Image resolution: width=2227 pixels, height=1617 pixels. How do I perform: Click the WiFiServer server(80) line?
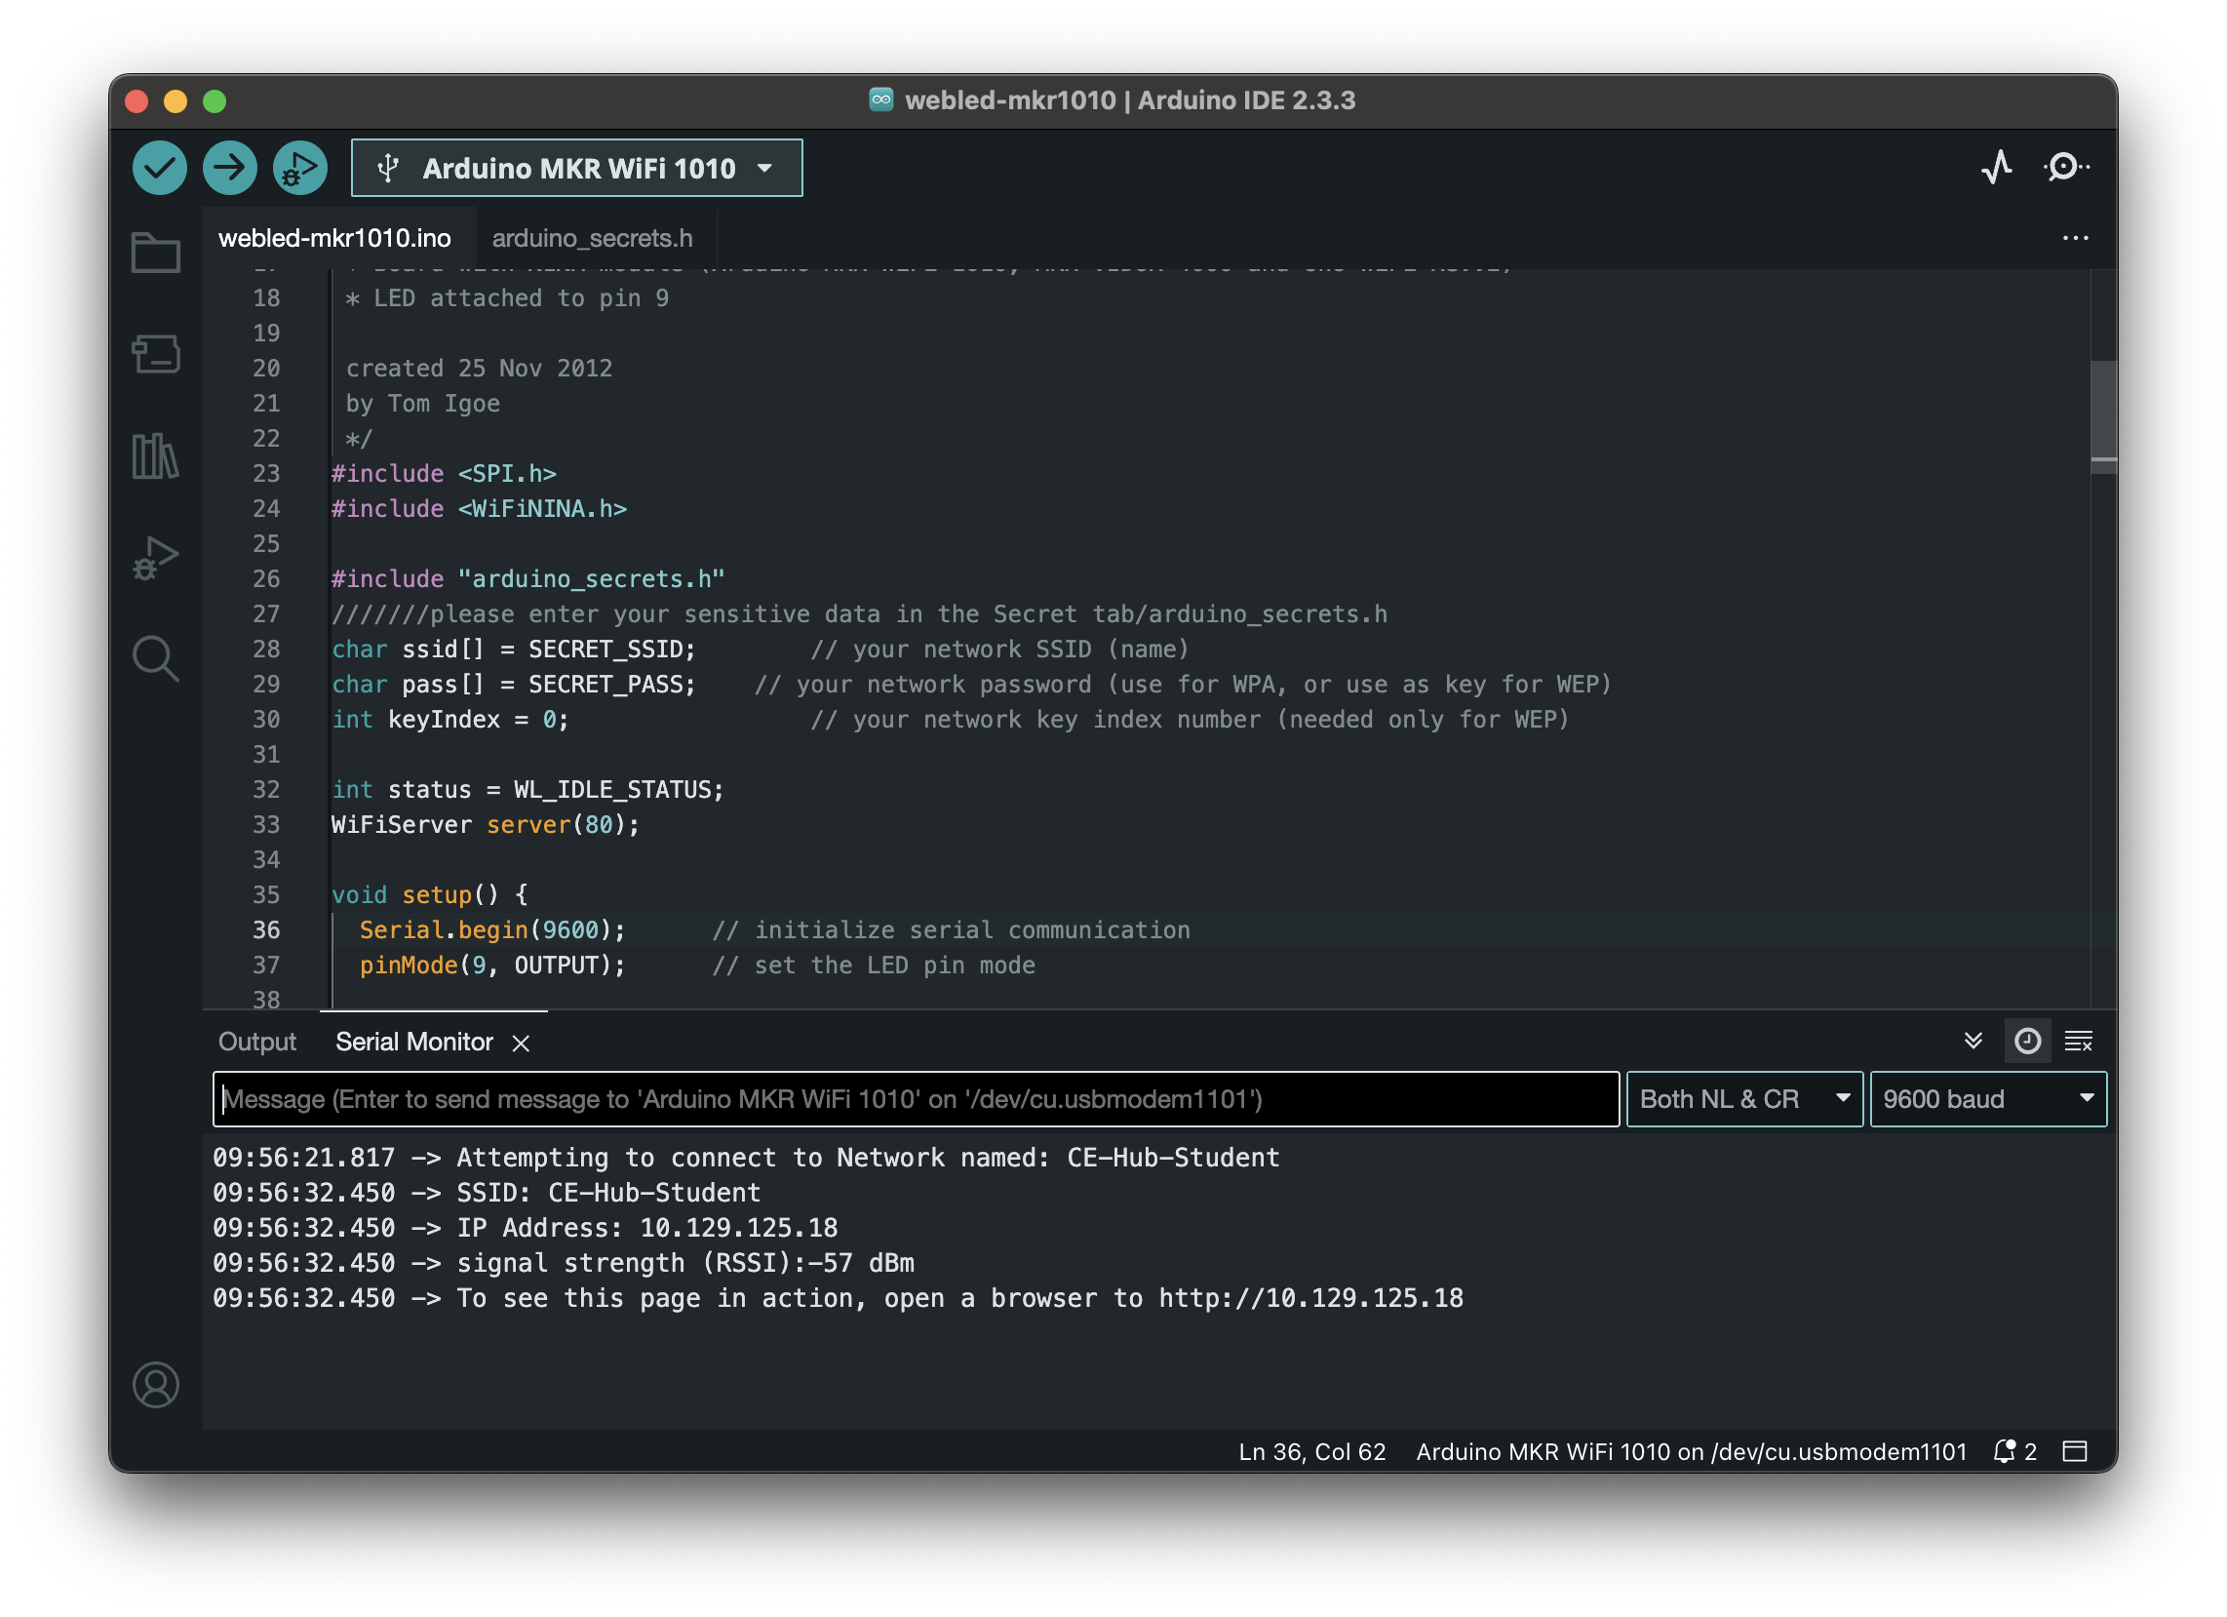click(485, 825)
